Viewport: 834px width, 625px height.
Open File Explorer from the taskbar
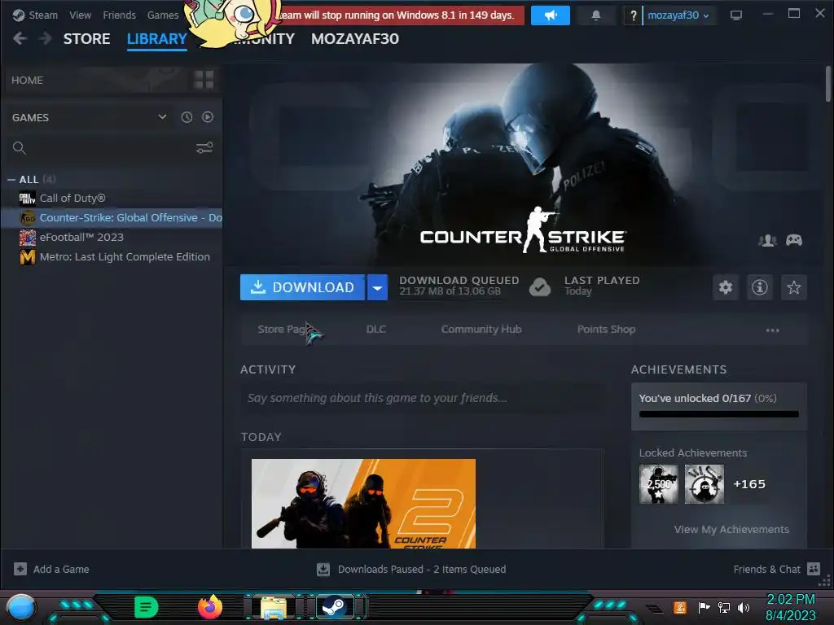(274, 607)
